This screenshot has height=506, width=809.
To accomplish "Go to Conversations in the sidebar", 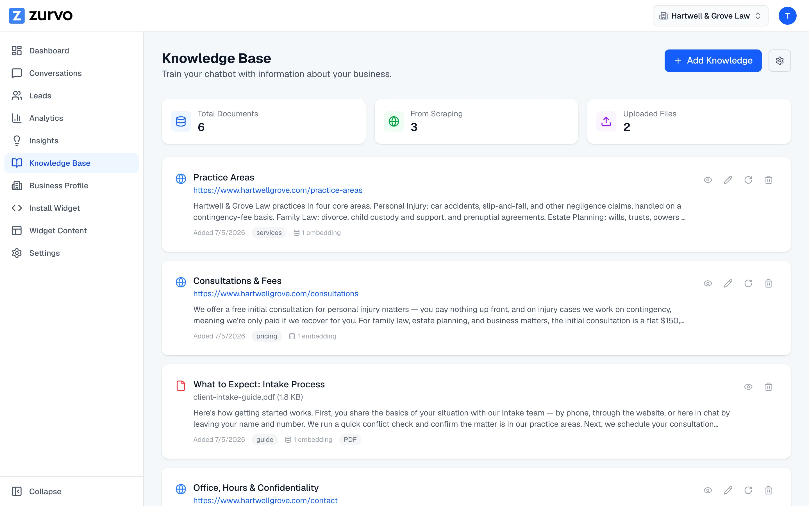I will [72, 73].
